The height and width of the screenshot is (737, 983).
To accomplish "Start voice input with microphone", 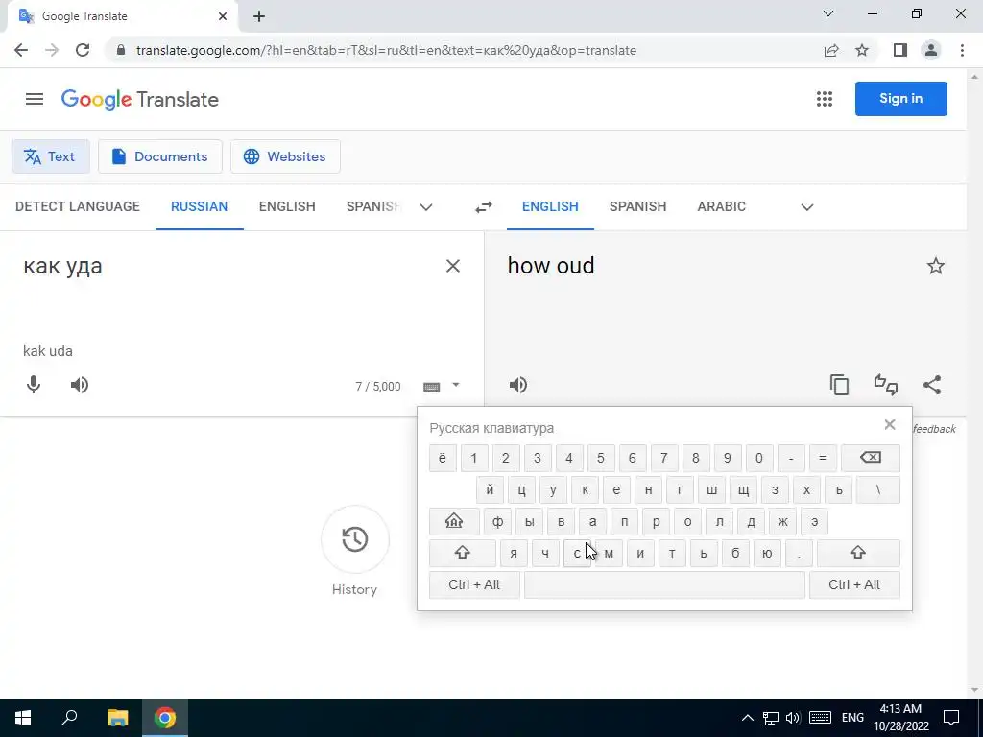I will (34, 385).
